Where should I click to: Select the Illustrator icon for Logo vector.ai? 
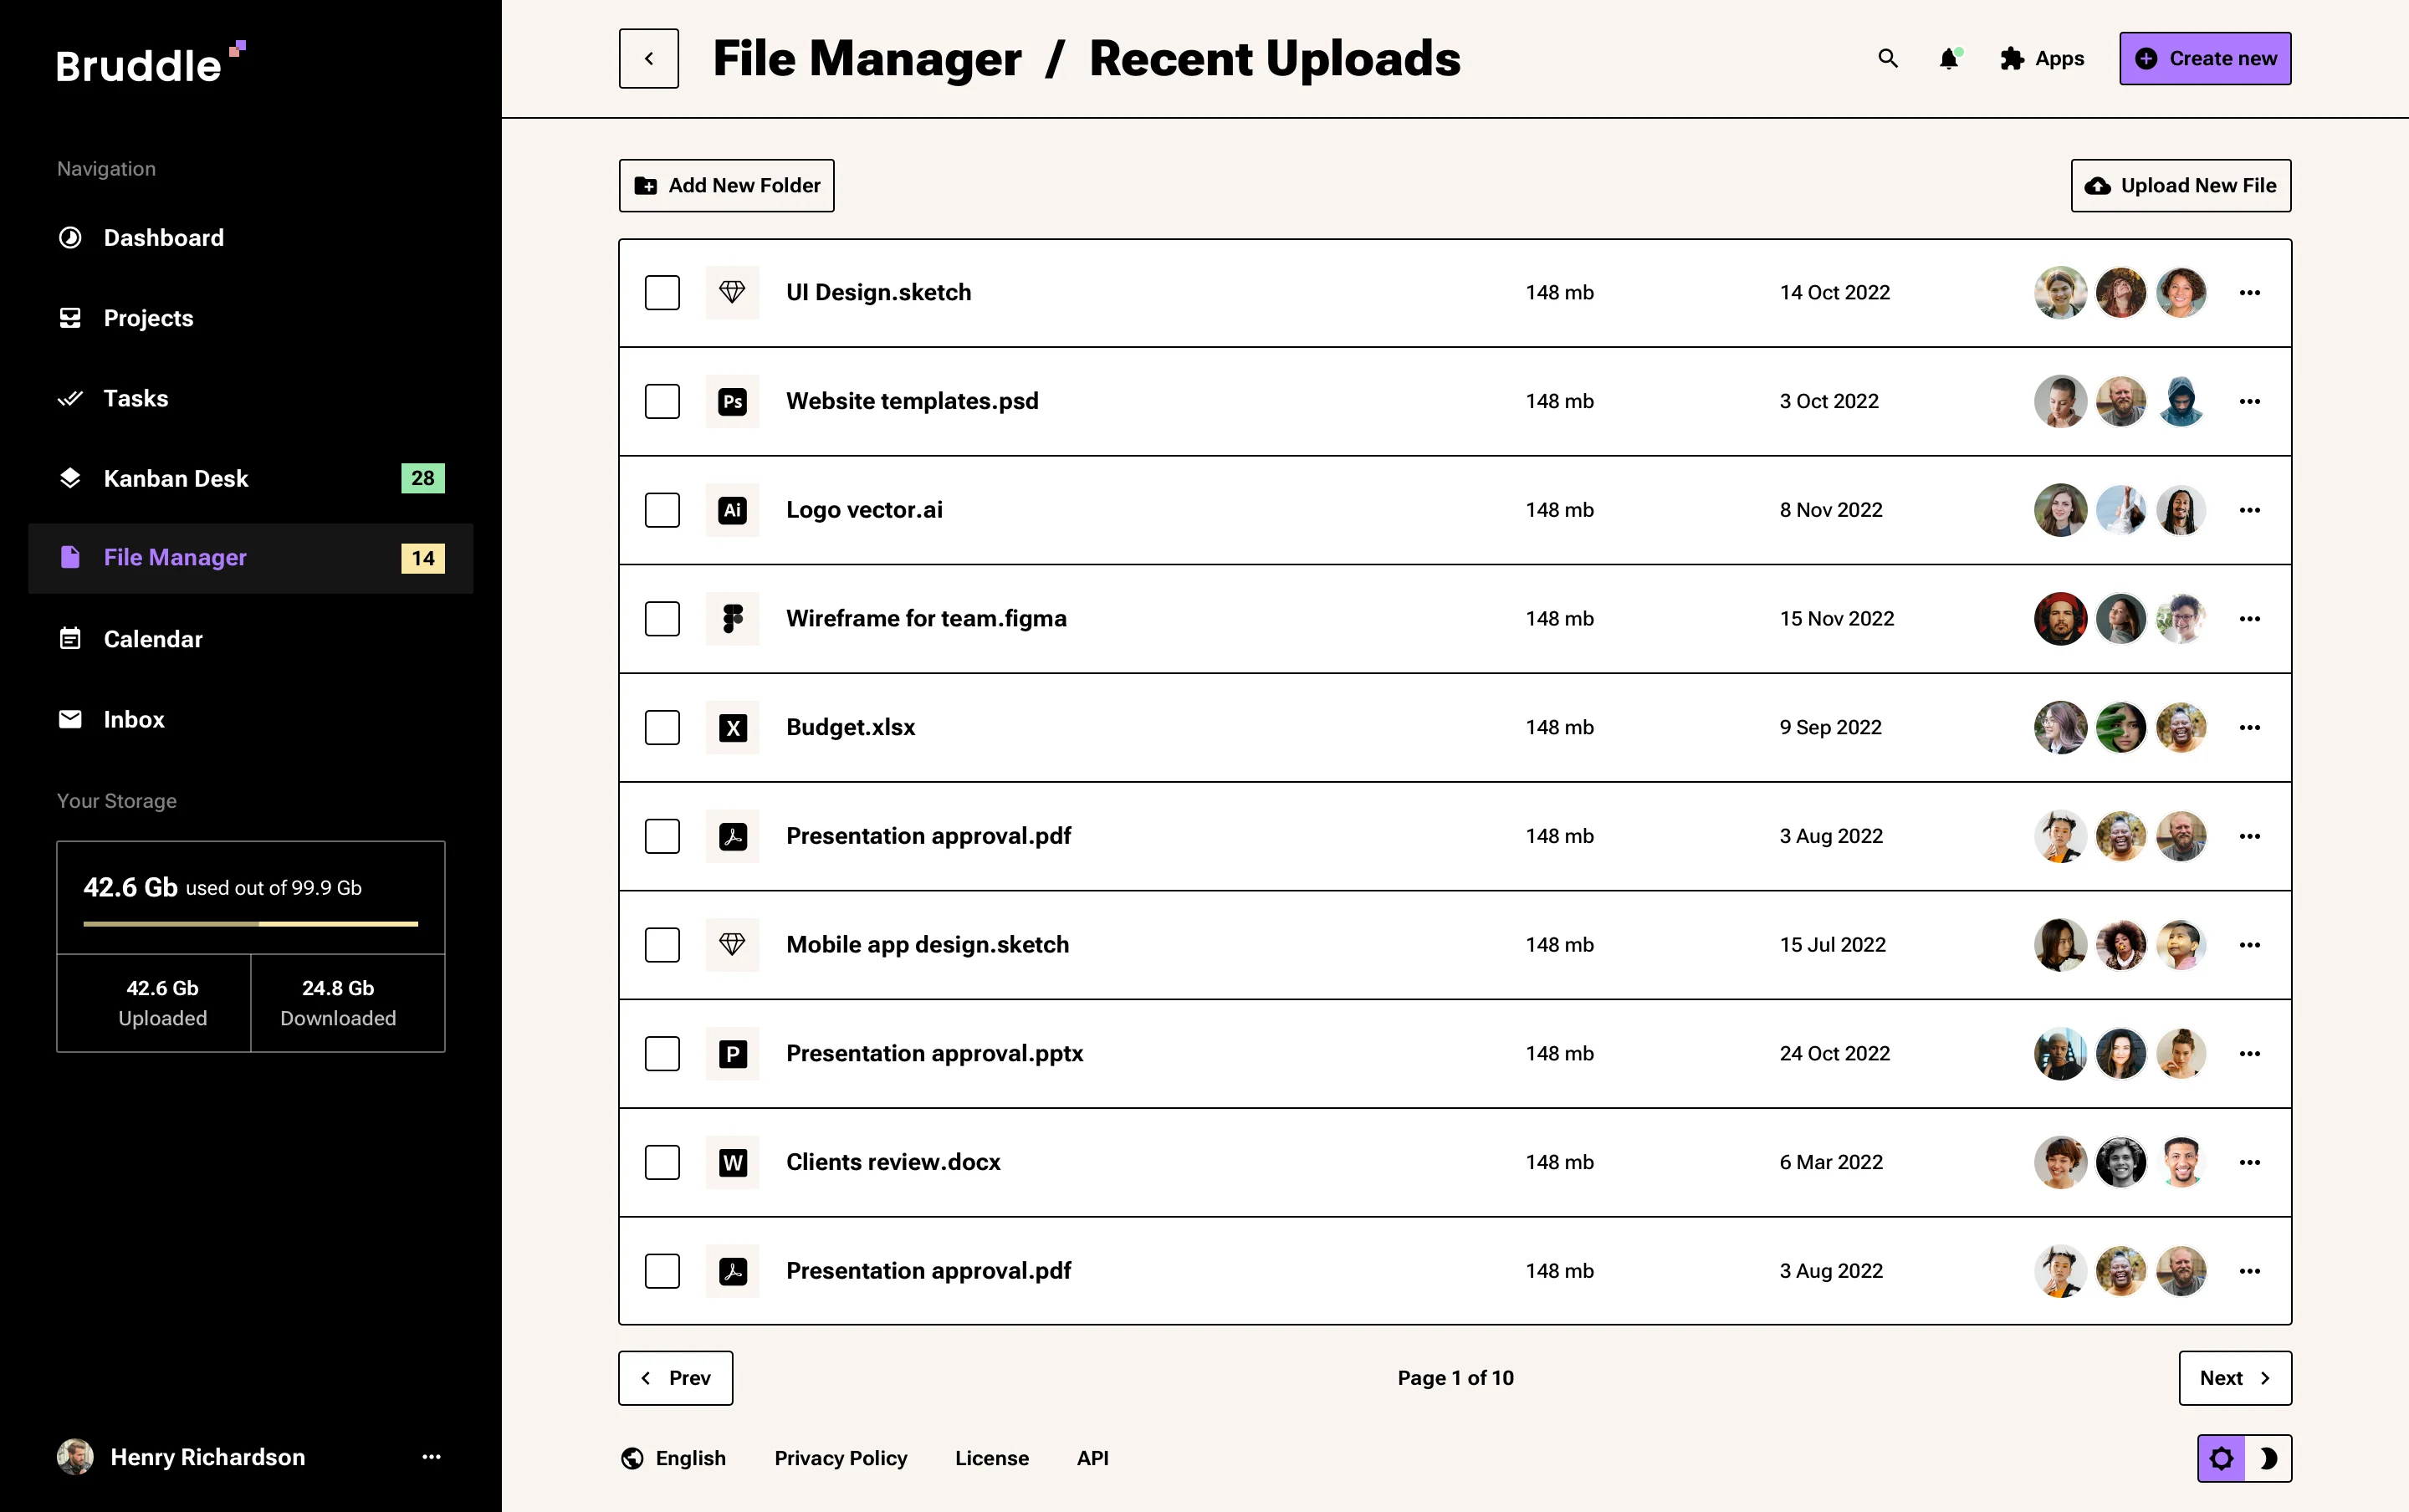tap(732, 509)
